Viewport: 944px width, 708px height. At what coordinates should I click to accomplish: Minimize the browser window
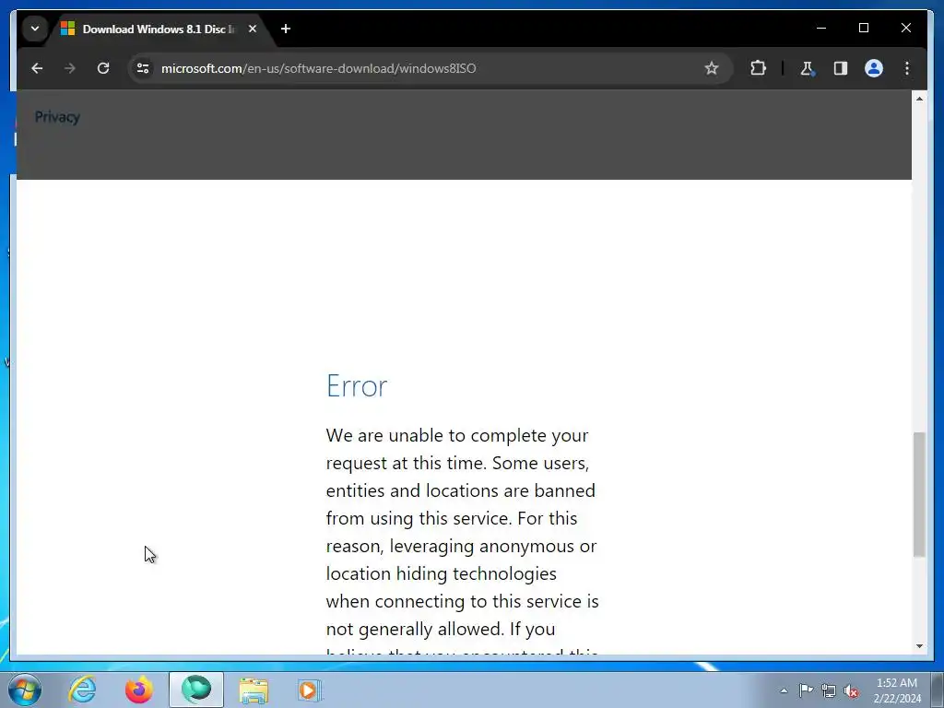click(x=821, y=28)
